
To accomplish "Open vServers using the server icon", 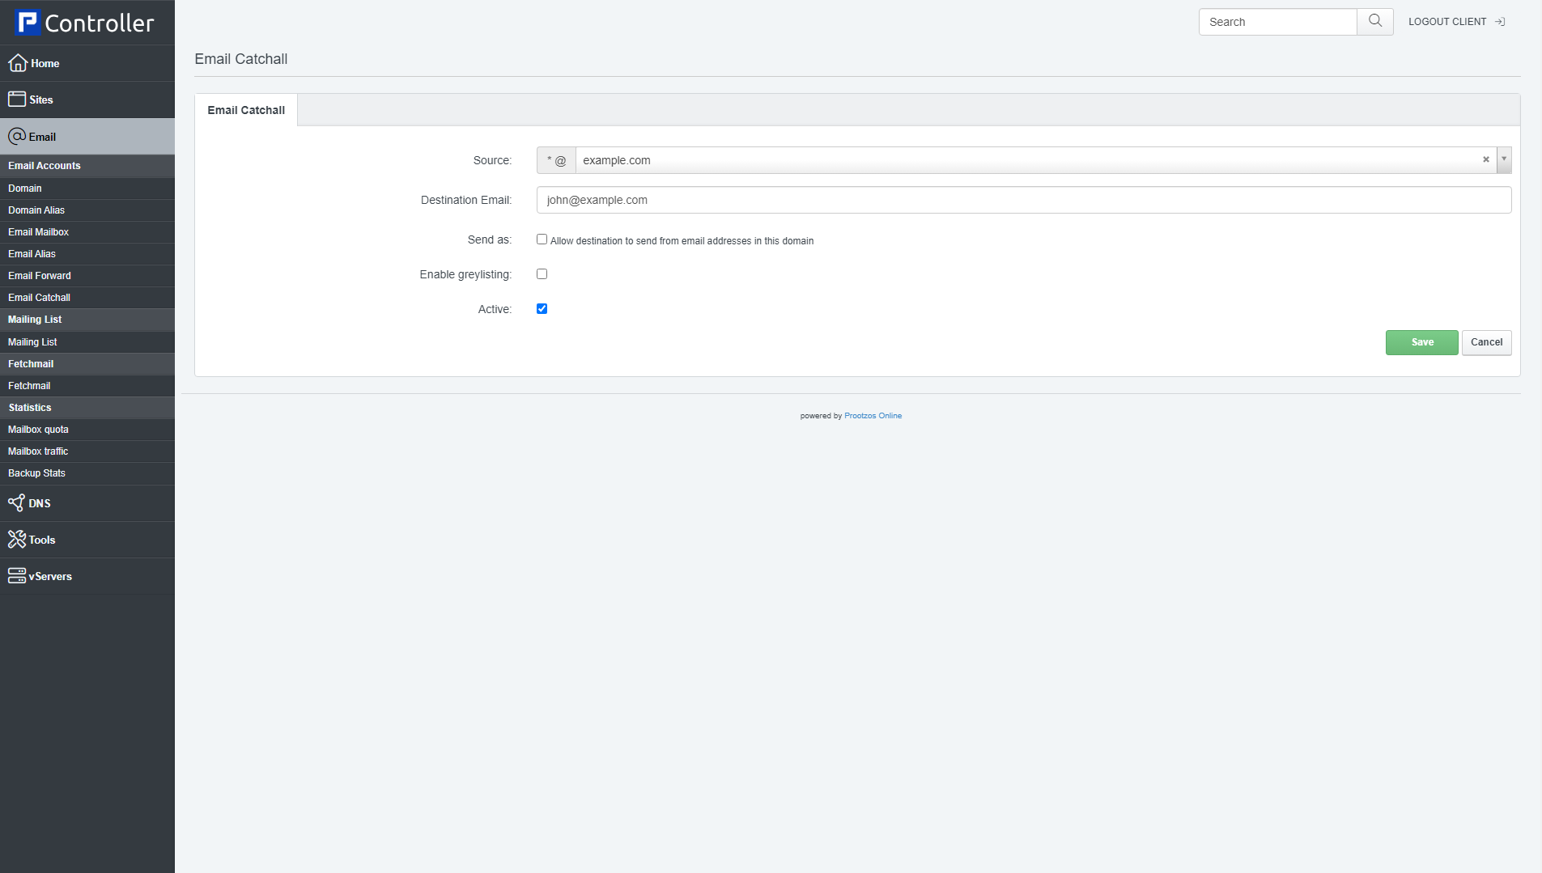I will coord(17,575).
